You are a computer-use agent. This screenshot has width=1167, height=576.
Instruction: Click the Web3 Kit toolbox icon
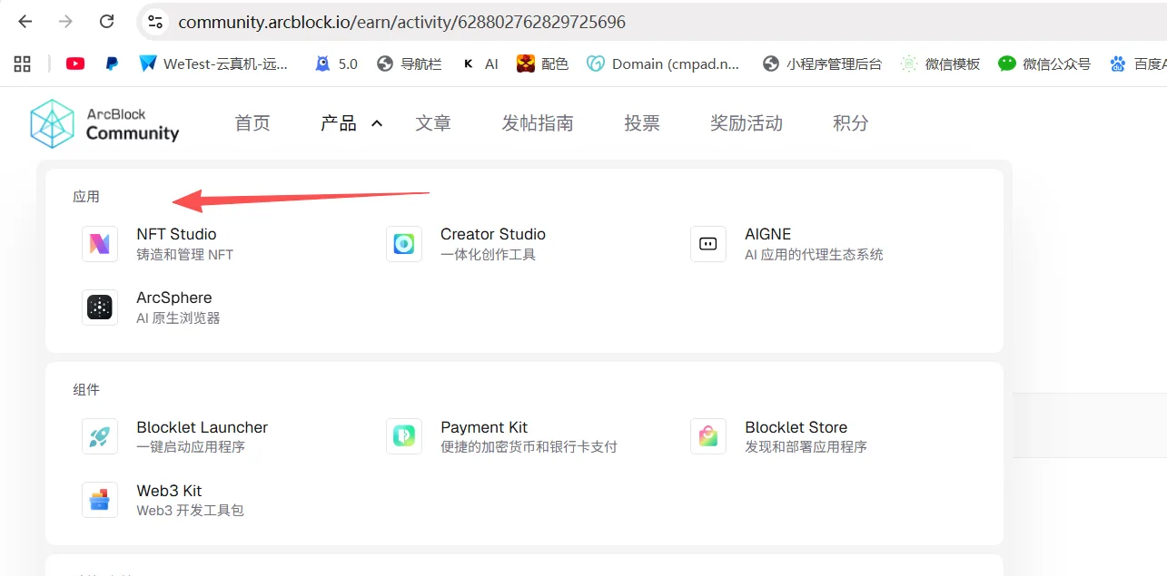click(100, 500)
